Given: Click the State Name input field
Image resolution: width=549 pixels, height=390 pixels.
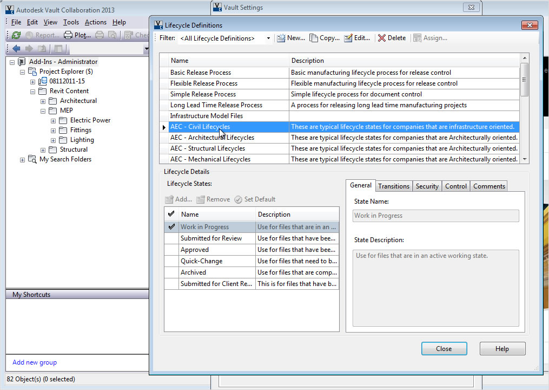Looking at the screenshot, I should tap(435, 216).
